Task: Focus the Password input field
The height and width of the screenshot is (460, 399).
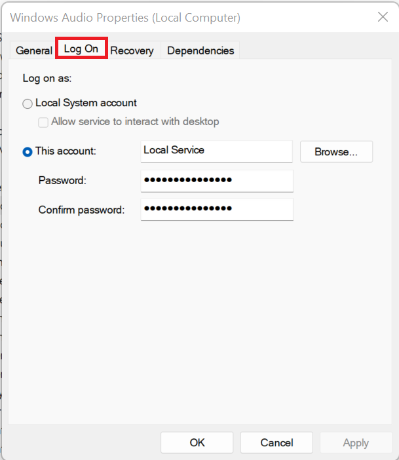Action: coord(216,180)
